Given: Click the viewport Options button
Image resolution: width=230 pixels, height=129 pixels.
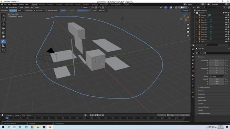Looking at the screenshot, I should coord(186,10).
